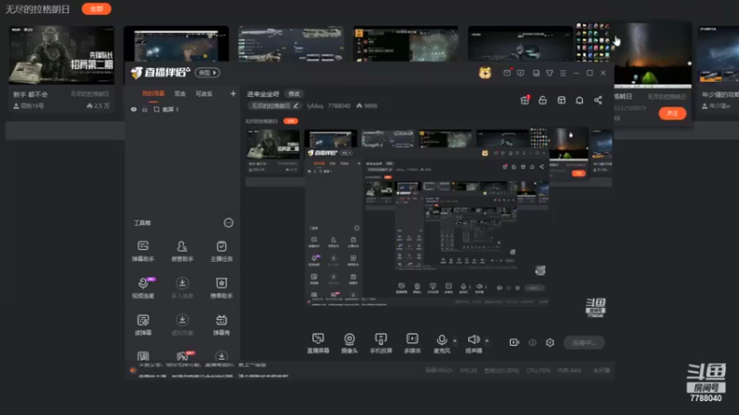Open fourth-row toolbox icon below 读弹幕
Screen dimensions: 739x415
143,356
